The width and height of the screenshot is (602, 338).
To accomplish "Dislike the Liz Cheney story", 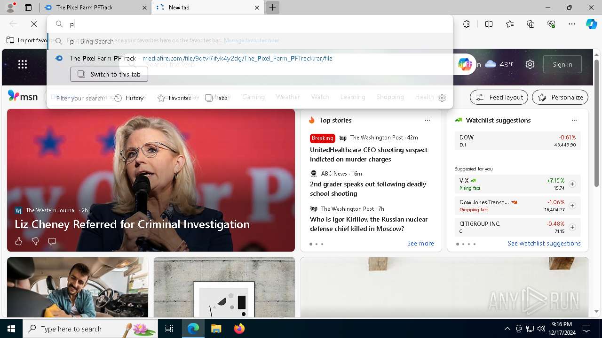I will (x=35, y=241).
